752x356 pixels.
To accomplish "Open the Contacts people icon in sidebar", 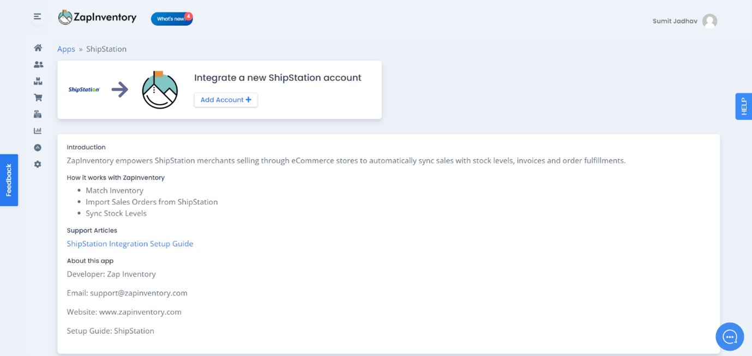I will [38, 64].
